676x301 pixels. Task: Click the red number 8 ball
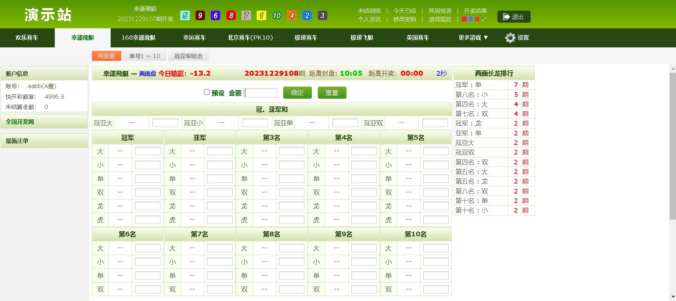point(231,16)
